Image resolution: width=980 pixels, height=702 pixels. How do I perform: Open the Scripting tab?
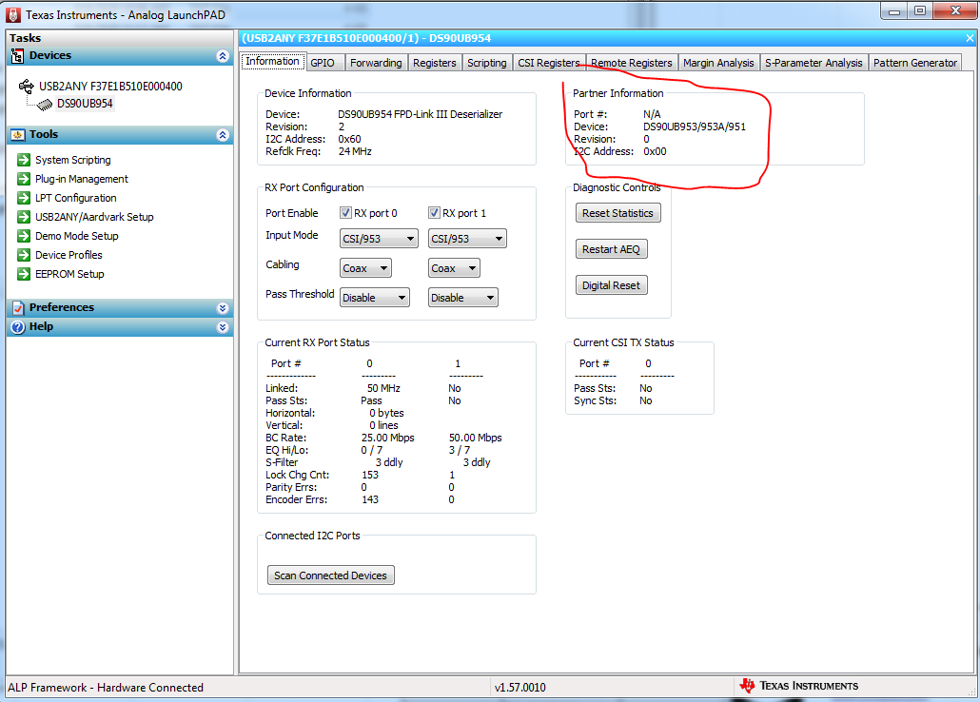point(487,63)
